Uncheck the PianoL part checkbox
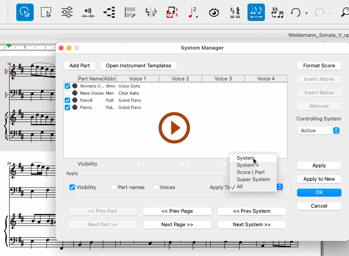The image size is (349, 256). point(67,107)
